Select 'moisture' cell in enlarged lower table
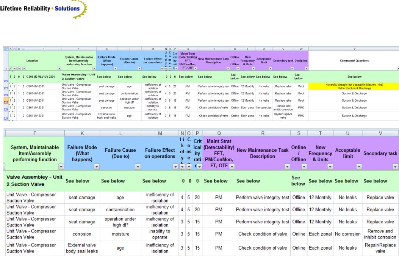This screenshot has width=399, height=256. point(120,234)
